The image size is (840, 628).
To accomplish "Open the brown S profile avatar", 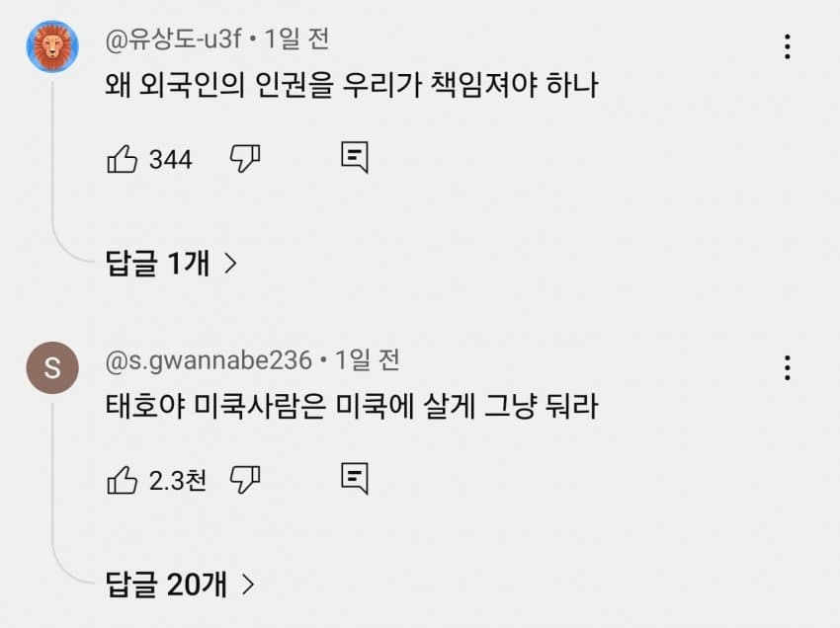I will click(52, 368).
